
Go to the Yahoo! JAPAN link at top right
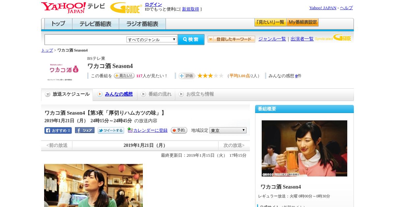pyautogui.click(x=323, y=8)
